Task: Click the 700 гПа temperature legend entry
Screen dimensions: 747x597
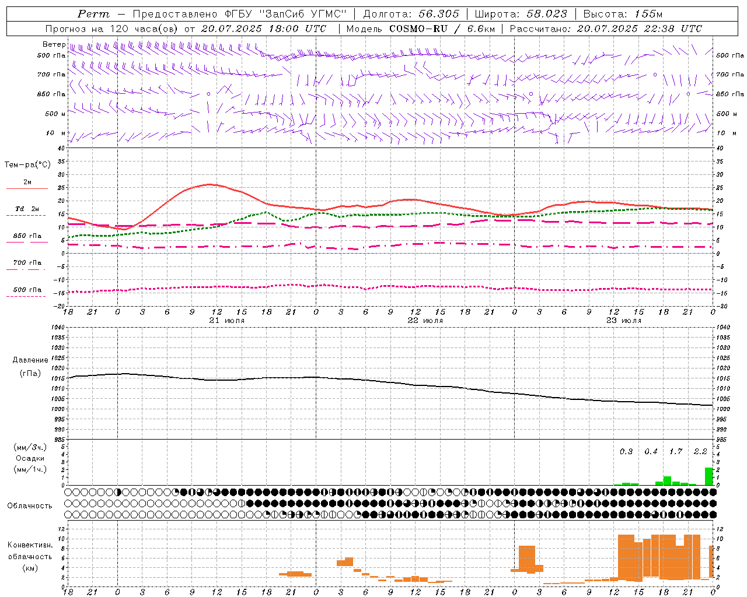Action: 27,263
